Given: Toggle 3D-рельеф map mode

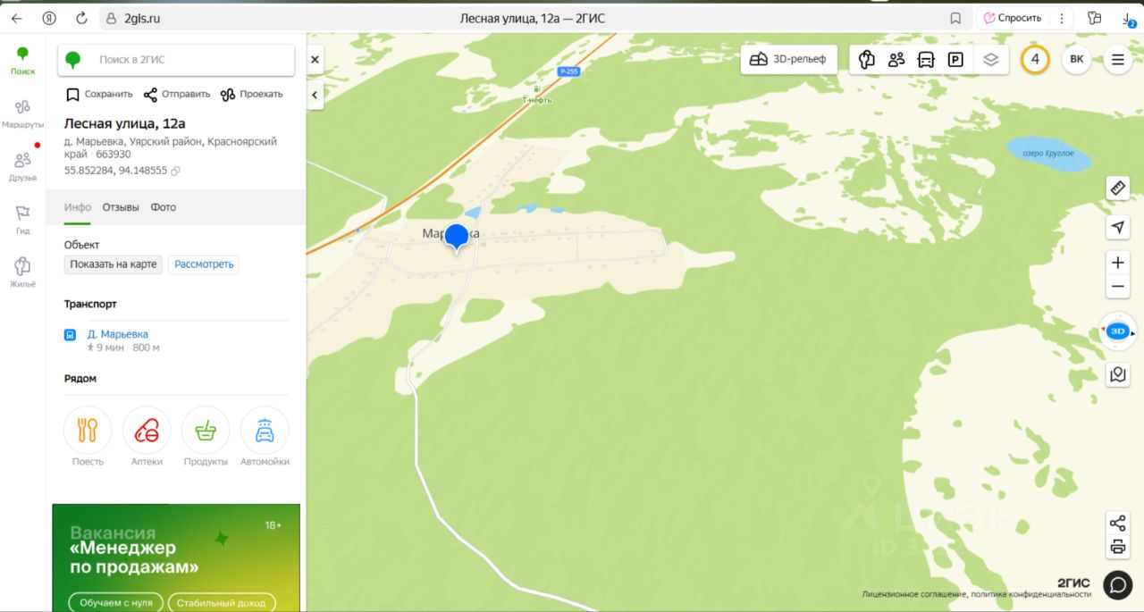Looking at the screenshot, I should (x=788, y=60).
